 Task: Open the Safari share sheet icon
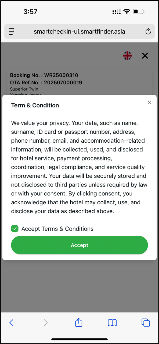[x=79, y=322]
